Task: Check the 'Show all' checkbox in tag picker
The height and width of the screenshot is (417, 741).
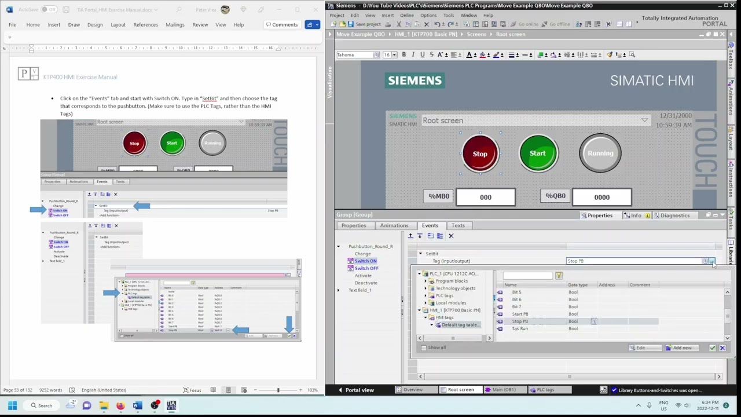Action: click(424, 348)
